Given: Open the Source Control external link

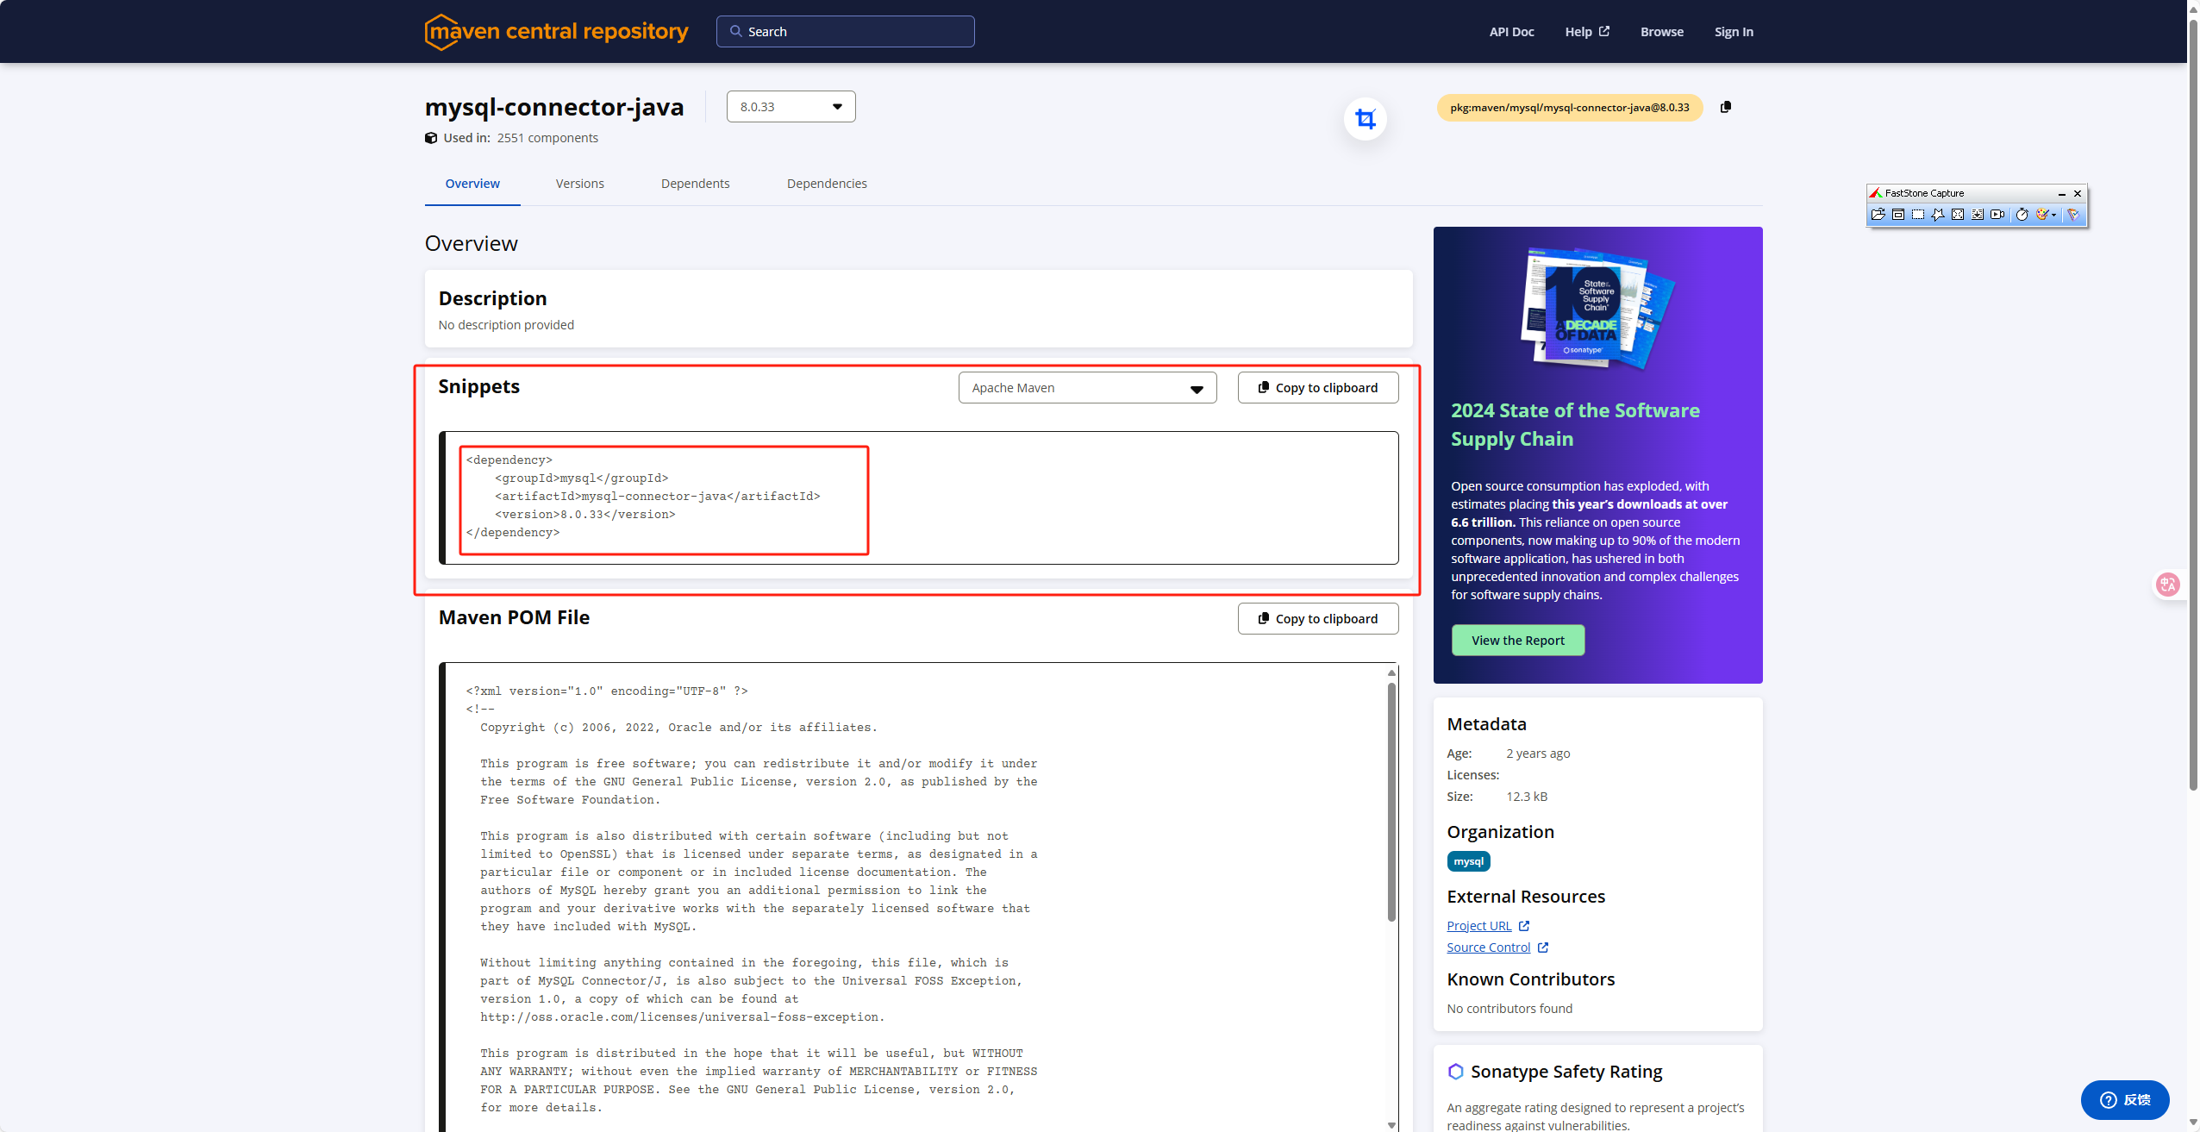Looking at the screenshot, I should 1489,947.
